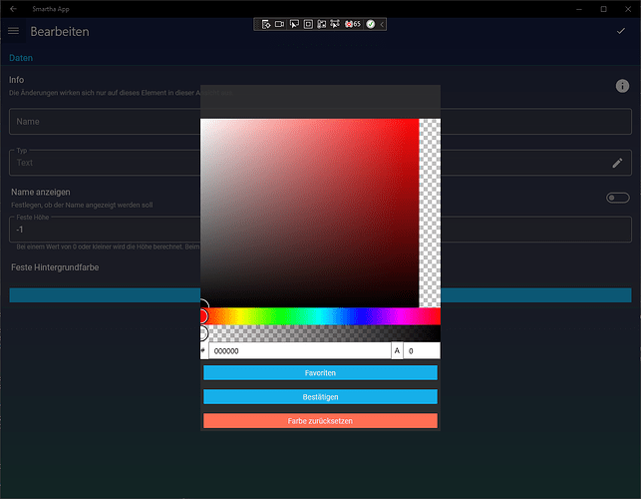Open the Info circle icon
641x499 pixels.
622,87
